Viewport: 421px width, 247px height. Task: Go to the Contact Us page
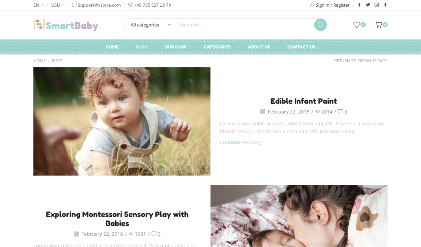click(301, 47)
